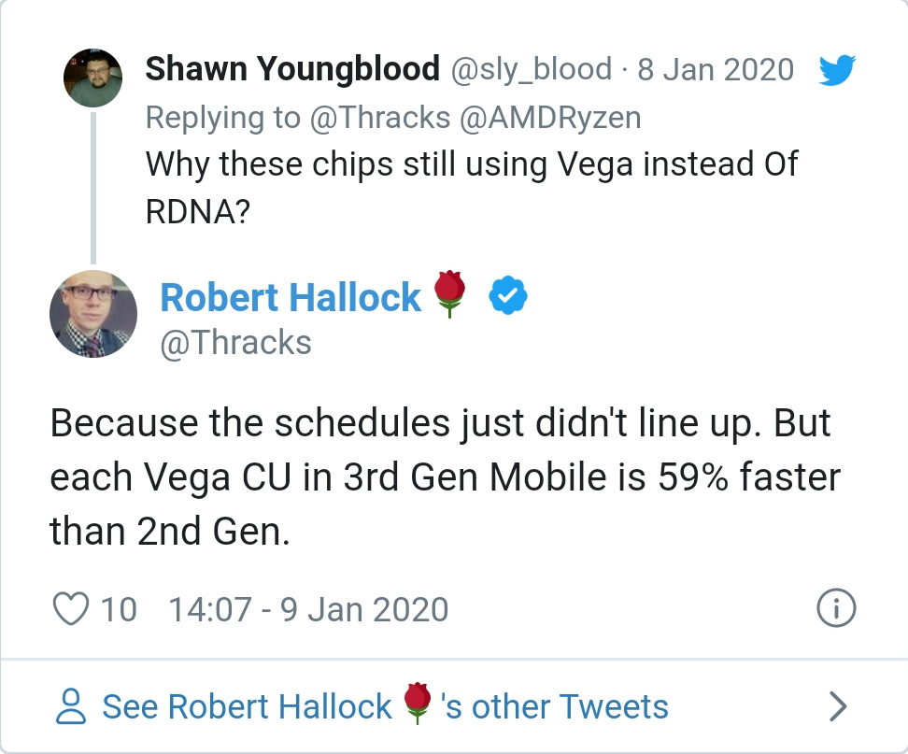Open Robert Hallock's profile picture

coord(93,314)
